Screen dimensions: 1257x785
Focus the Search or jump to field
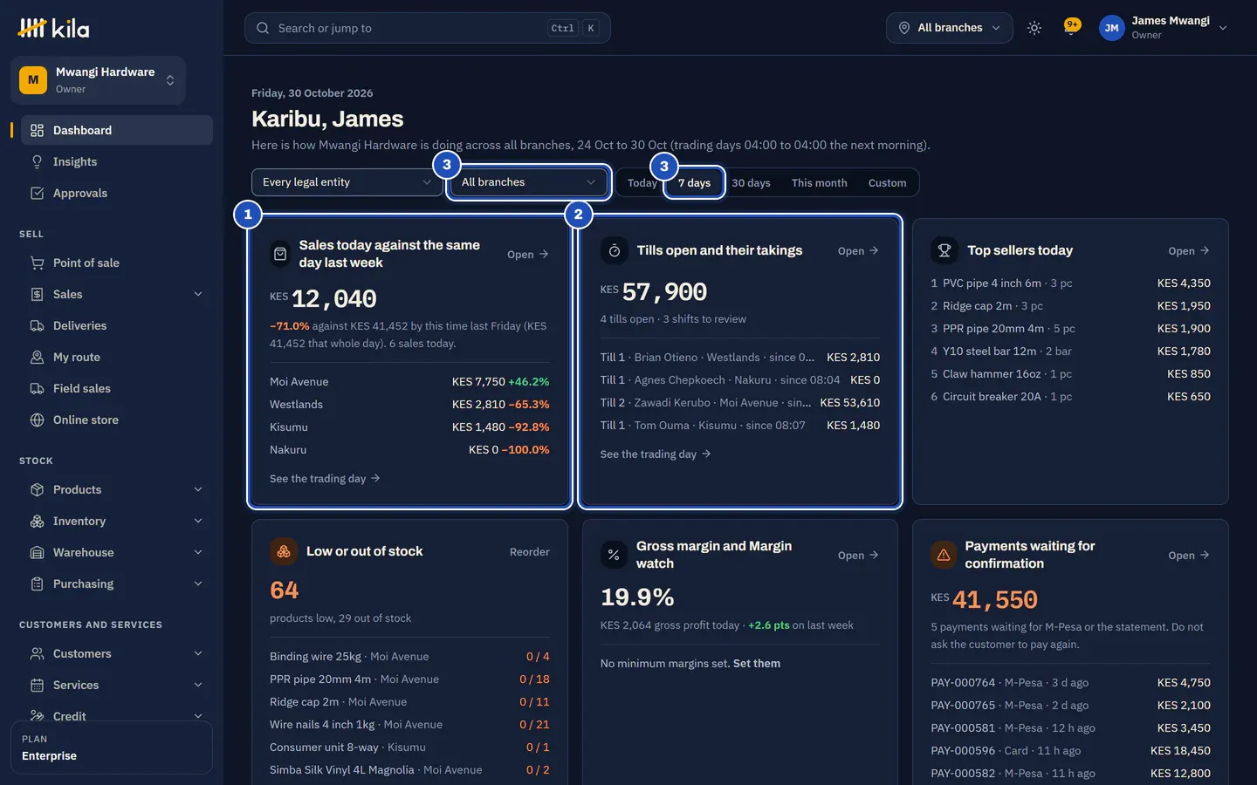coord(427,28)
